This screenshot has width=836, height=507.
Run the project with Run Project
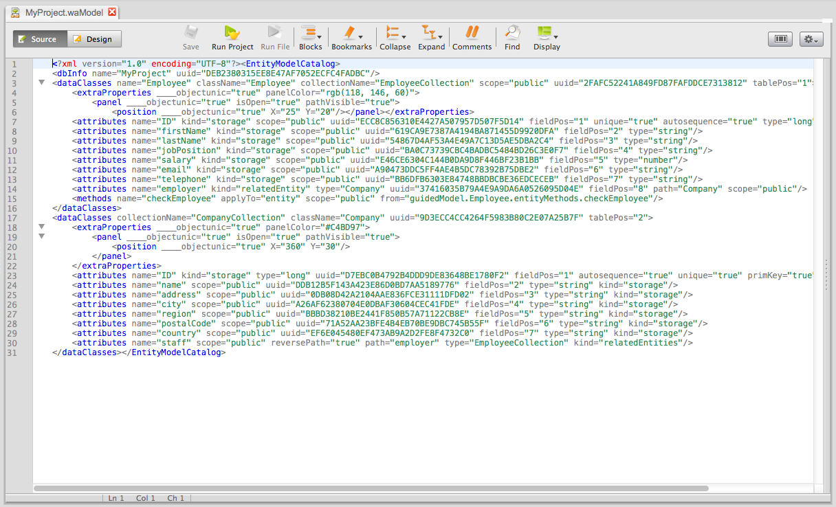coord(232,33)
